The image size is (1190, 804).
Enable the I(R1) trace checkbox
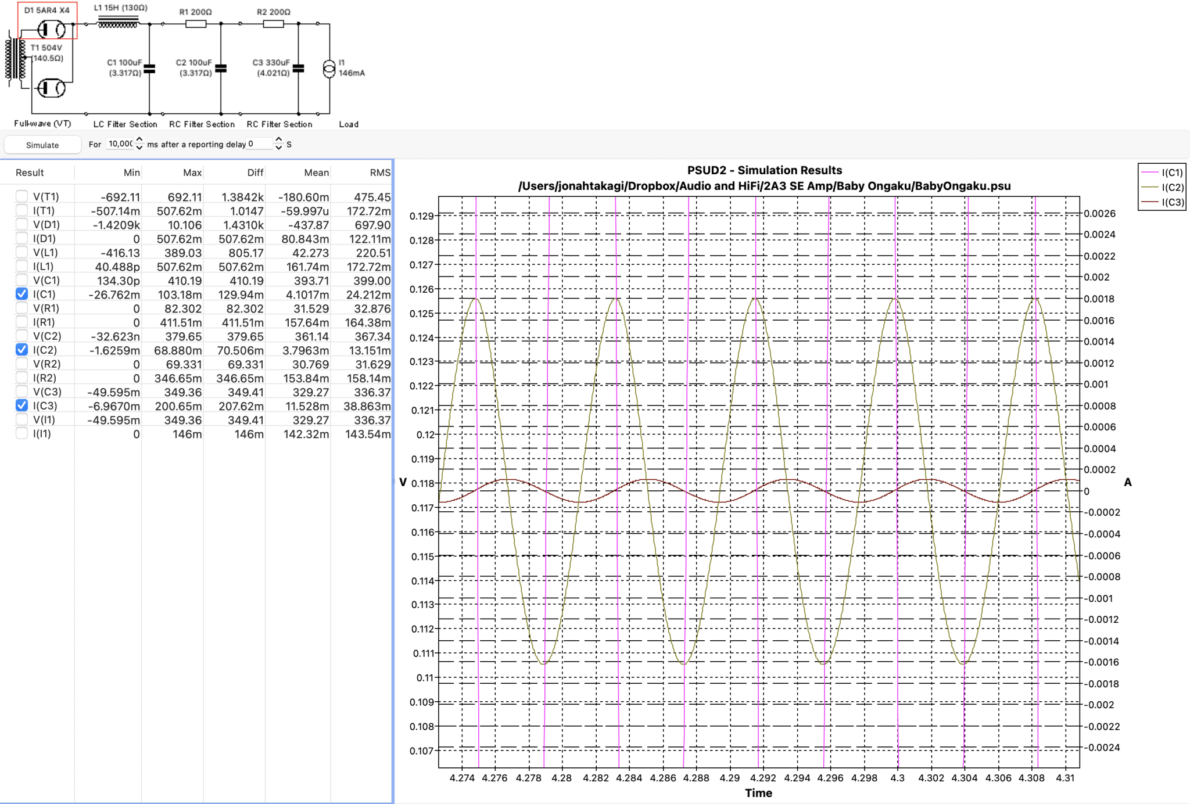[21, 322]
